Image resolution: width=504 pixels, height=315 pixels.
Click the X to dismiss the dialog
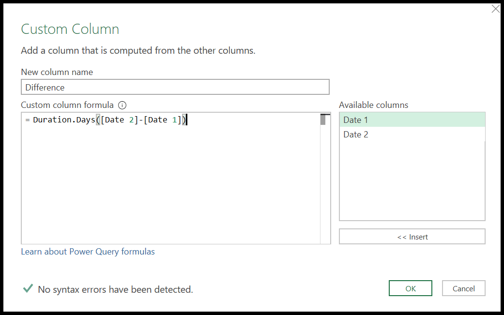tap(495, 9)
